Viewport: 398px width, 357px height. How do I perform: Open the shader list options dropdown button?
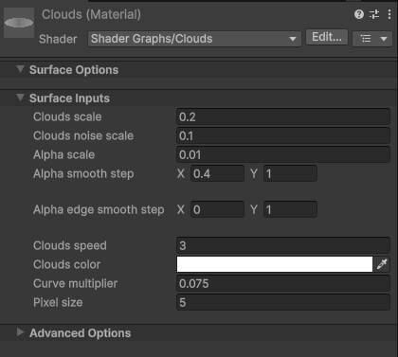pos(372,39)
